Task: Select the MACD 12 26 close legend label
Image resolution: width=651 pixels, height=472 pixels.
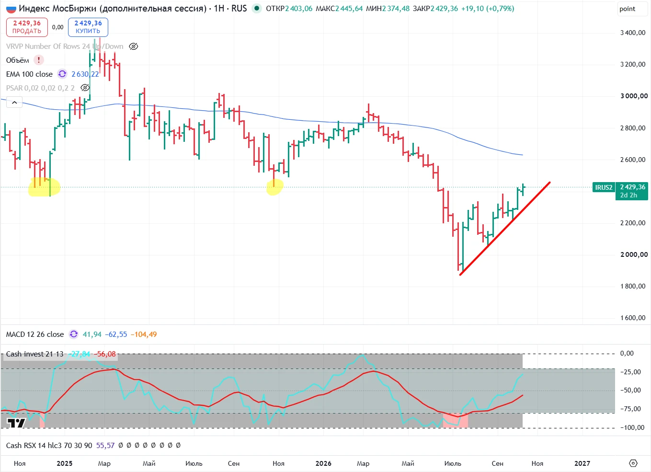Action: point(35,334)
